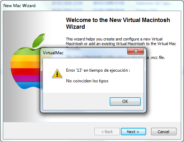Click the blue stripe of the Apple logo
Screen dimensions: 184x142
coord(29,85)
